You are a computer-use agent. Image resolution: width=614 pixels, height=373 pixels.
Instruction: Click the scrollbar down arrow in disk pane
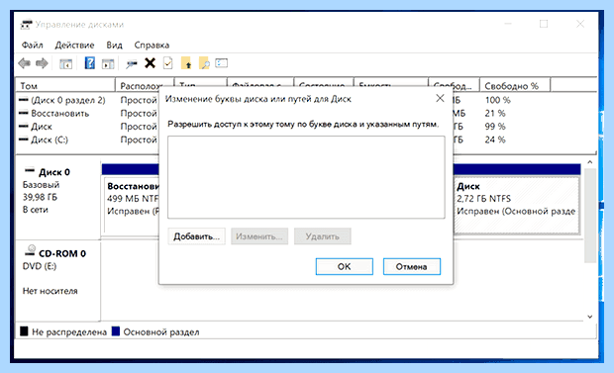[590, 317]
